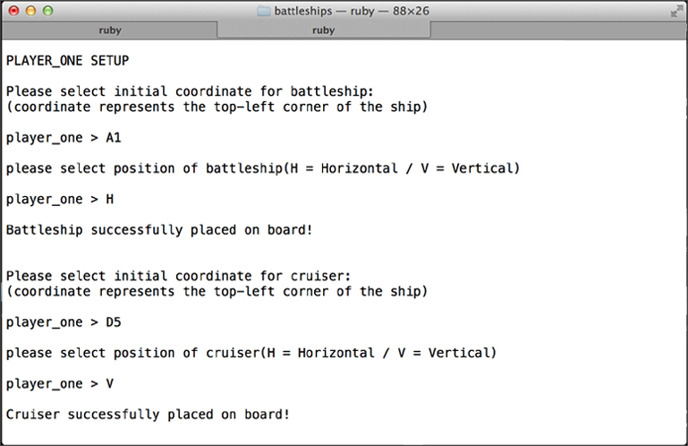Click the 'player_one > D5' line
The width and height of the screenshot is (688, 446).
click(x=64, y=322)
